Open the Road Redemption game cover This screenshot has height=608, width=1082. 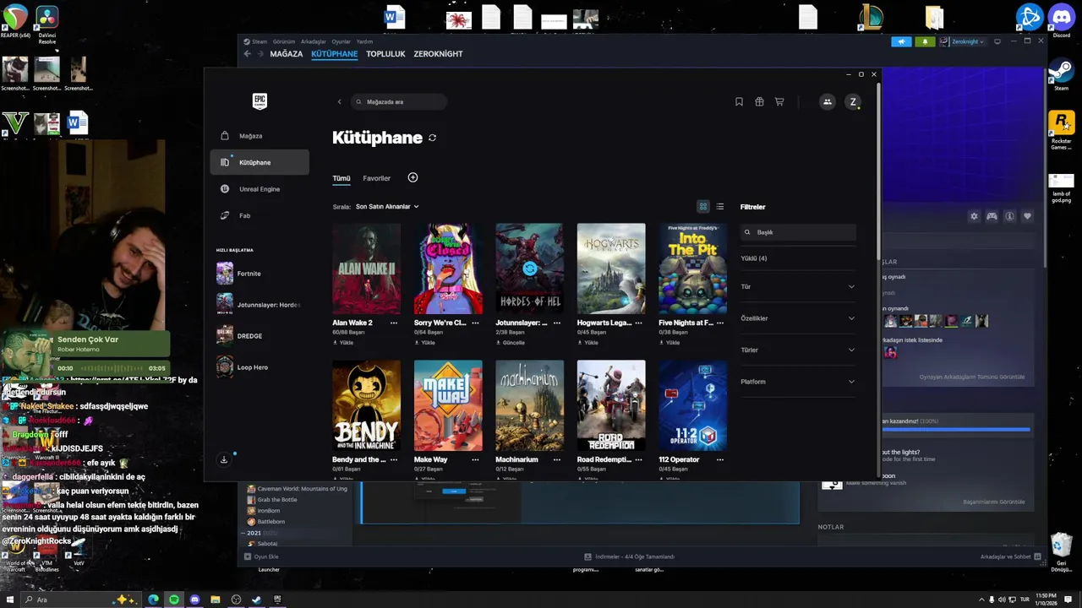coord(611,406)
